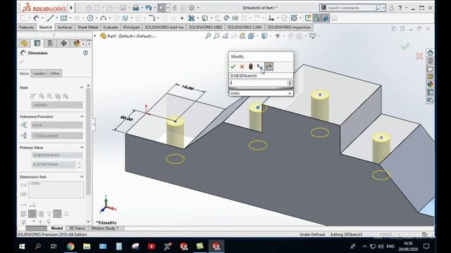
Task: Switch to the Surfaces tab
Action: 65,27
